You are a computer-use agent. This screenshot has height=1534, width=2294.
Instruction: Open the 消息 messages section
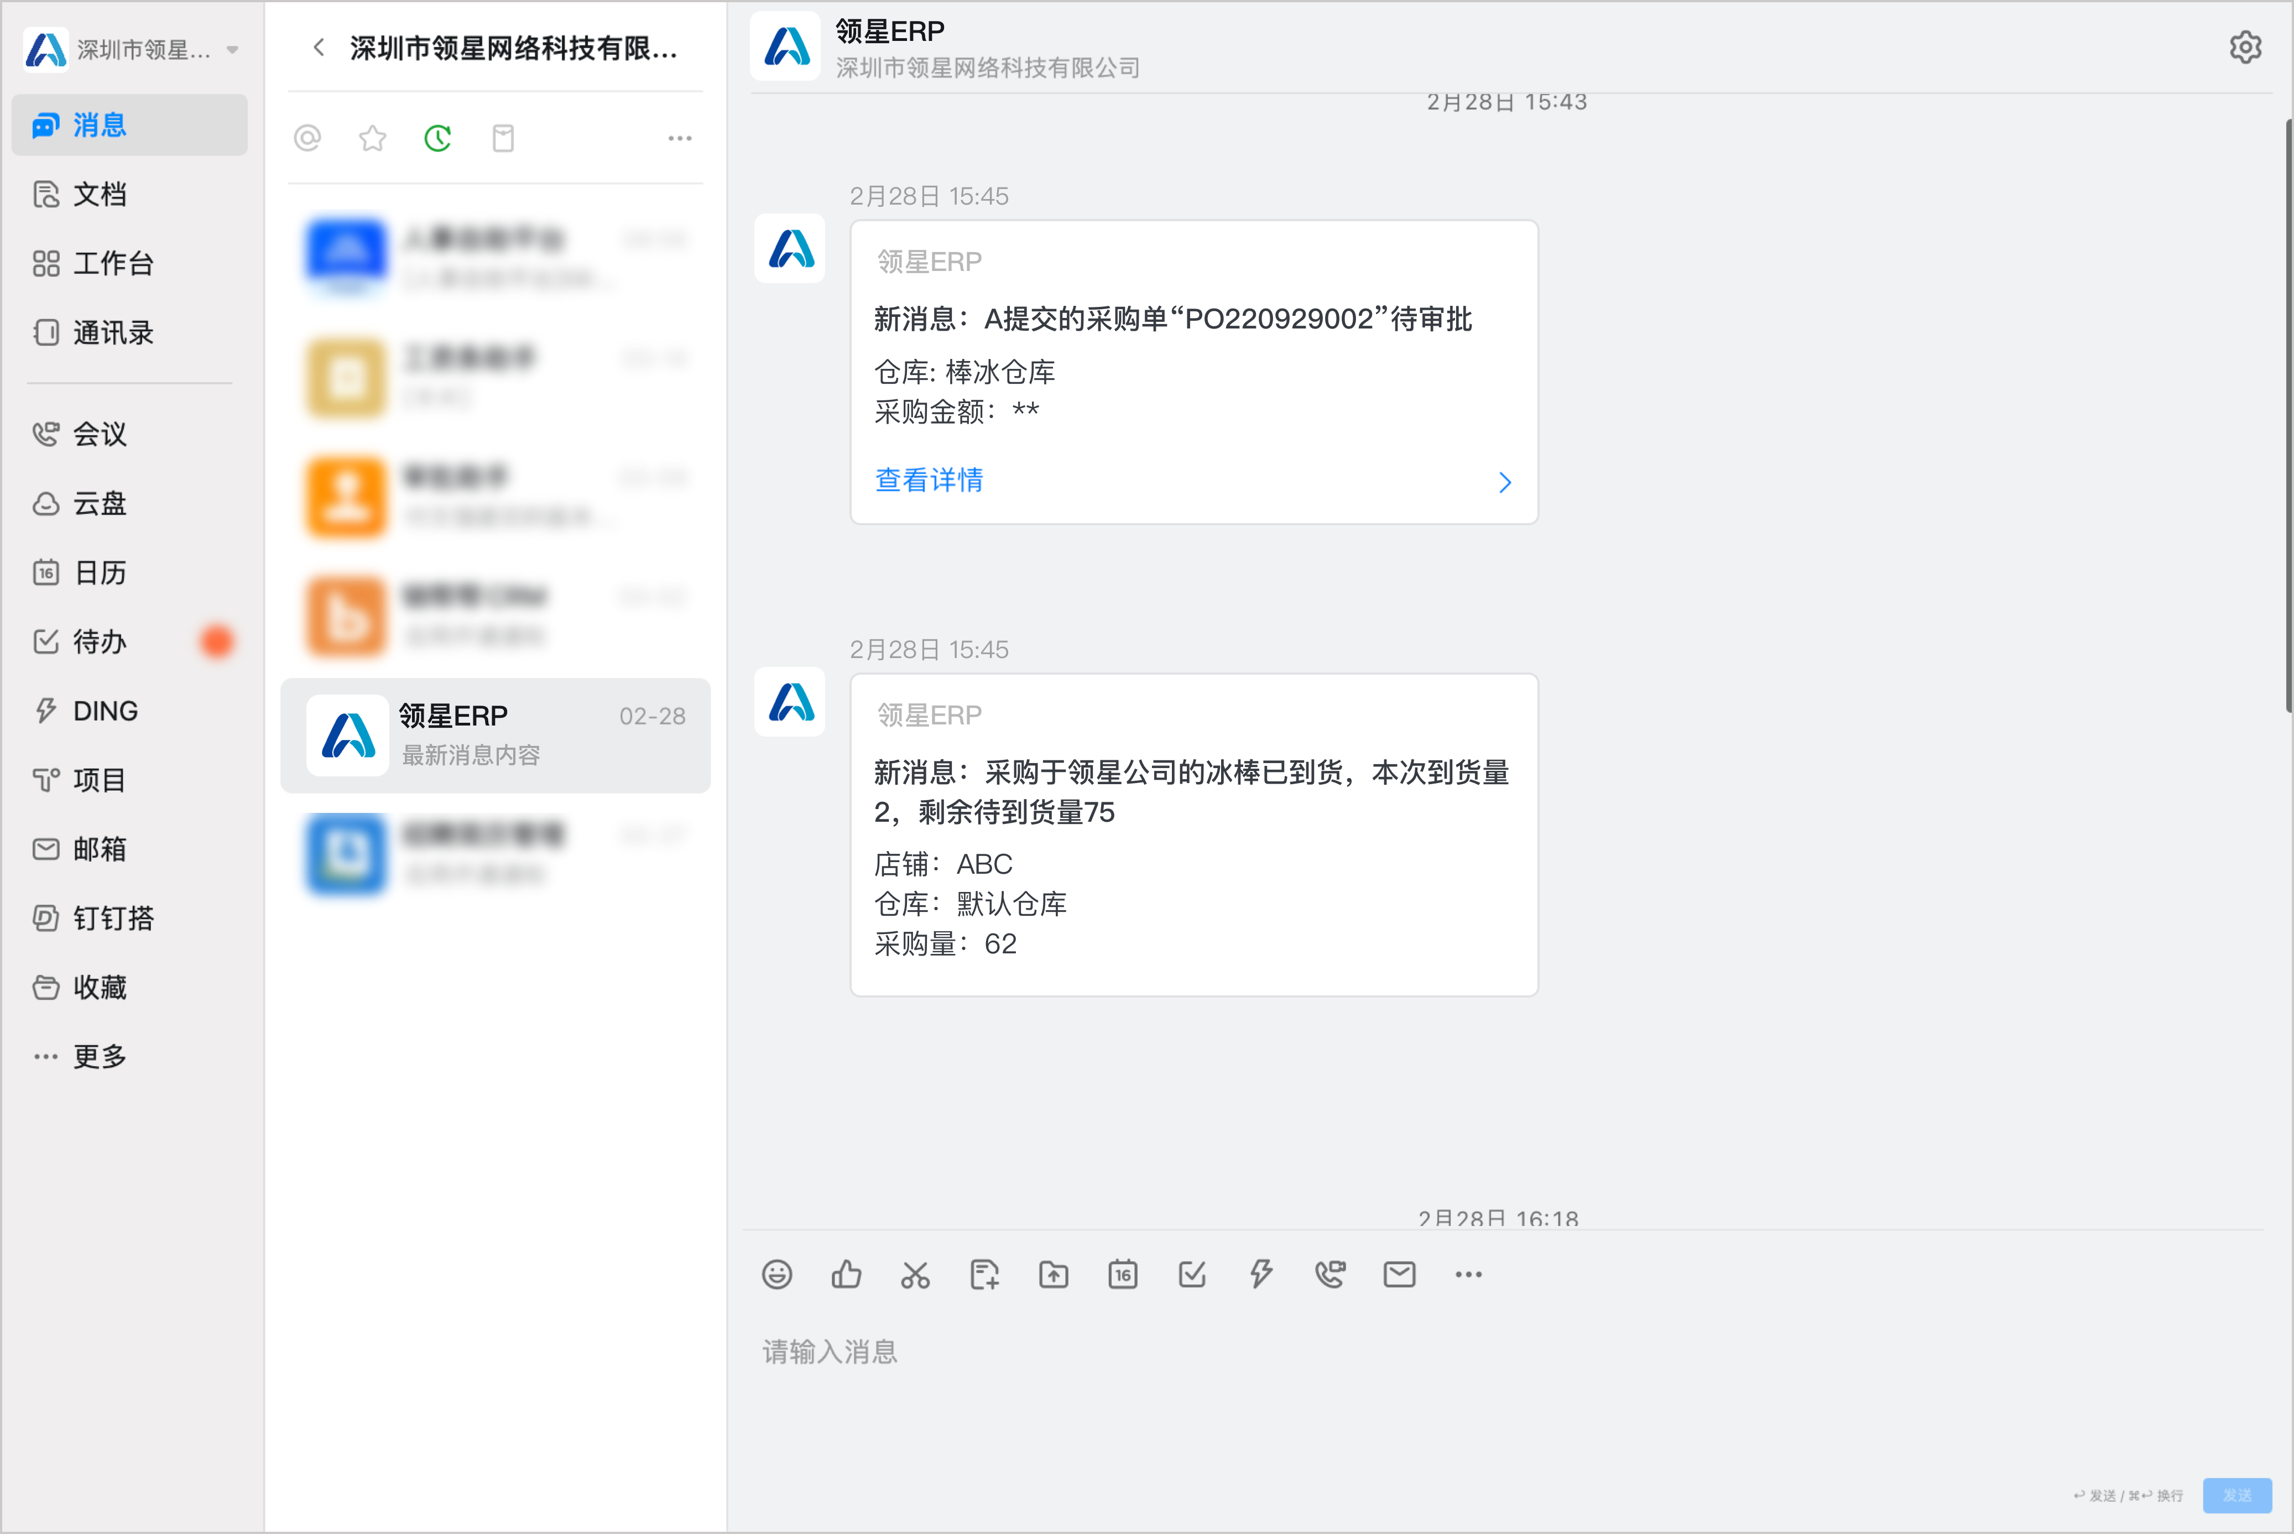click(129, 125)
